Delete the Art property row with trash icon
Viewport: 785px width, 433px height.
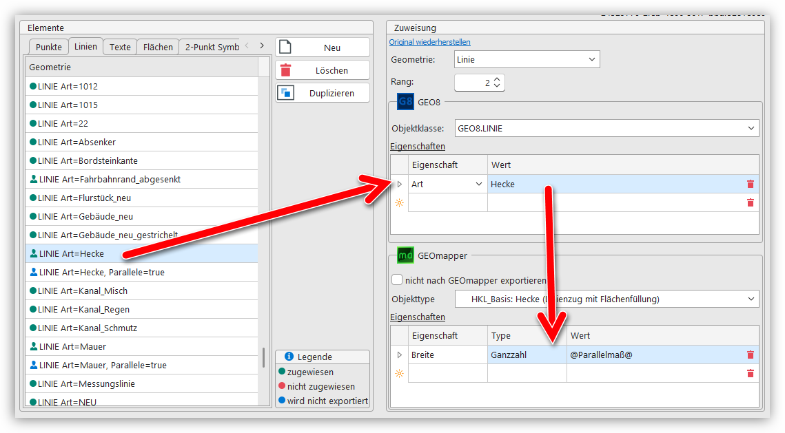click(x=751, y=184)
